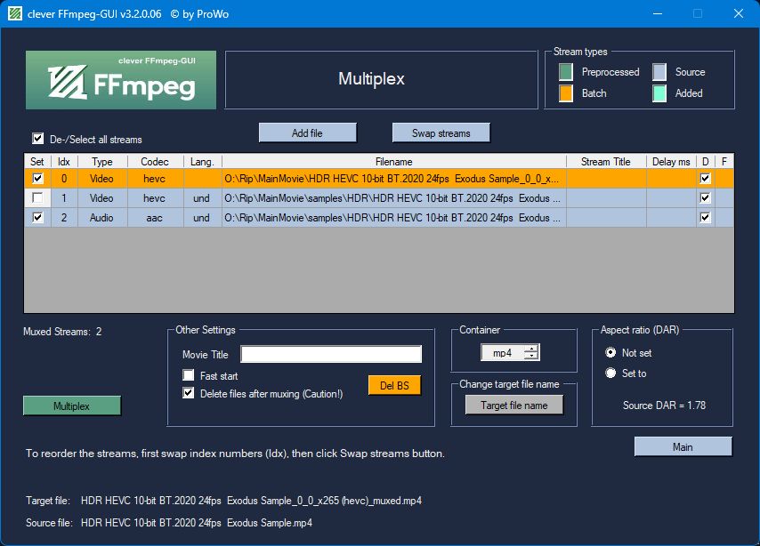Enable the Fast start checkbox
760x546 pixels.
click(x=188, y=375)
